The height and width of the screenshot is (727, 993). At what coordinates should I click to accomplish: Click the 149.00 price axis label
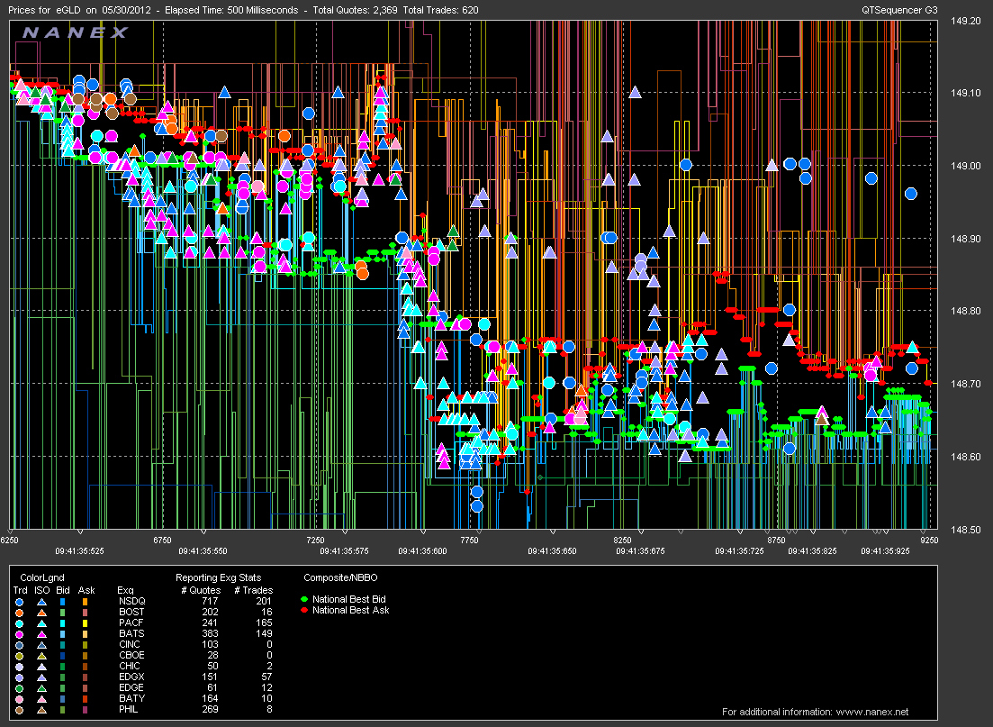tap(965, 166)
